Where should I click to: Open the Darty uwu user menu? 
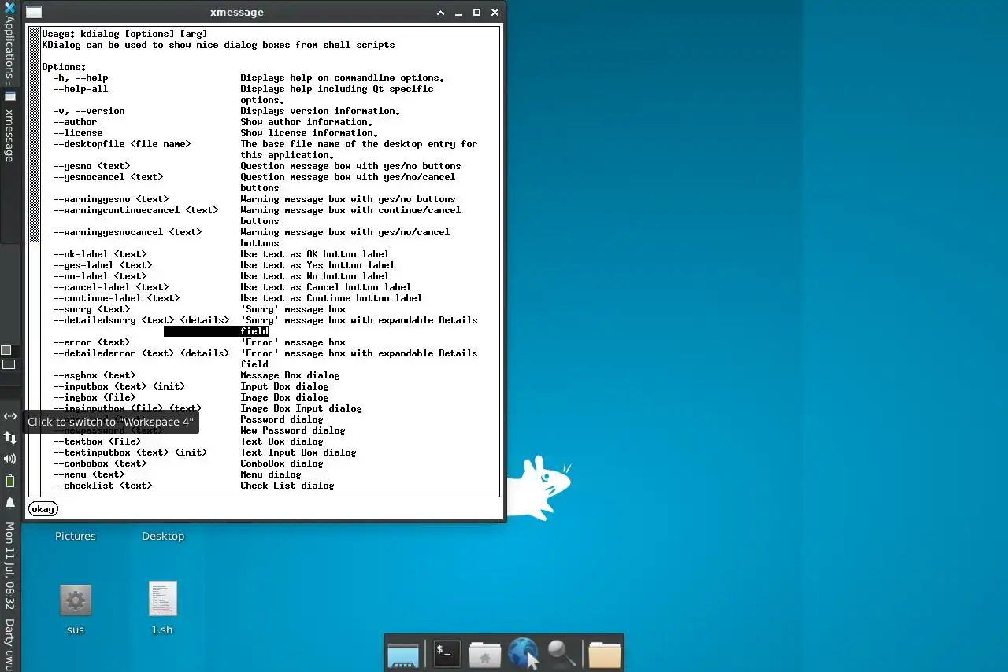point(9,644)
